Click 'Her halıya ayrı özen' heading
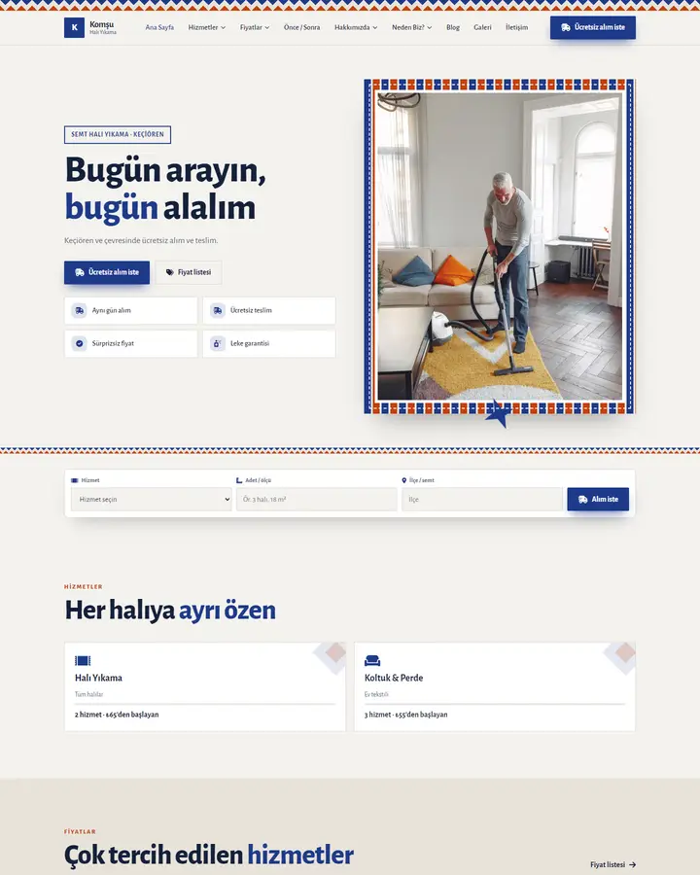 coord(170,610)
